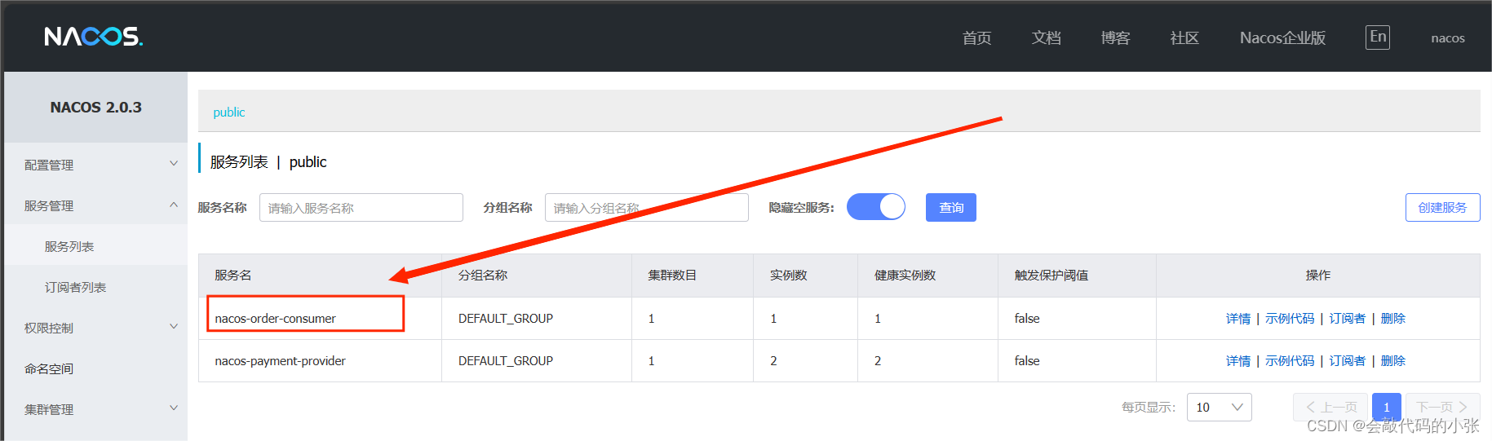Viewport: 1492px width, 441px height.
Task: Click DEFAULT_GROUP in the nacos-order-consumer row
Action: (x=506, y=318)
